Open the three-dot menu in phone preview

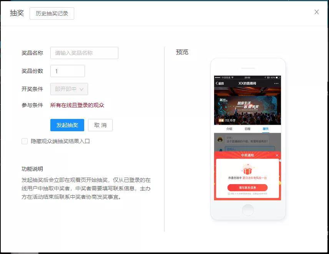(x=276, y=83)
